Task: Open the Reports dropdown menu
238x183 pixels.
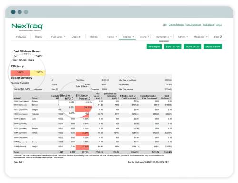Action: pos(129,37)
